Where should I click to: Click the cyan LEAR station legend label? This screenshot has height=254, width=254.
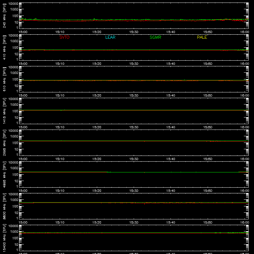(110, 37)
